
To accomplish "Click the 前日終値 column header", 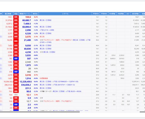I will click(135, 14).
